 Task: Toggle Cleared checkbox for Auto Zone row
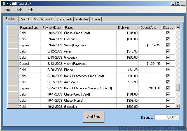point(168,82)
